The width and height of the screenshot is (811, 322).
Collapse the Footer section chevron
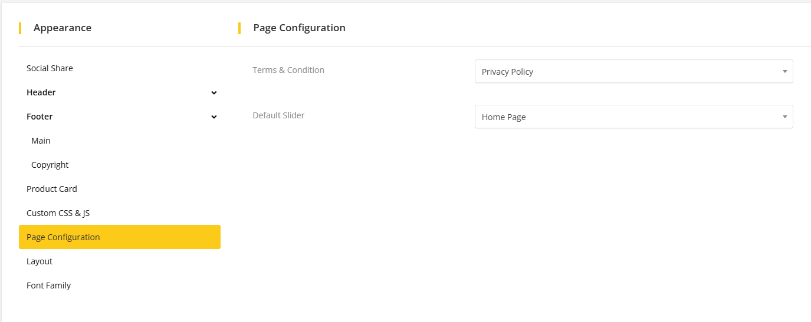click(x=214, y=117)
